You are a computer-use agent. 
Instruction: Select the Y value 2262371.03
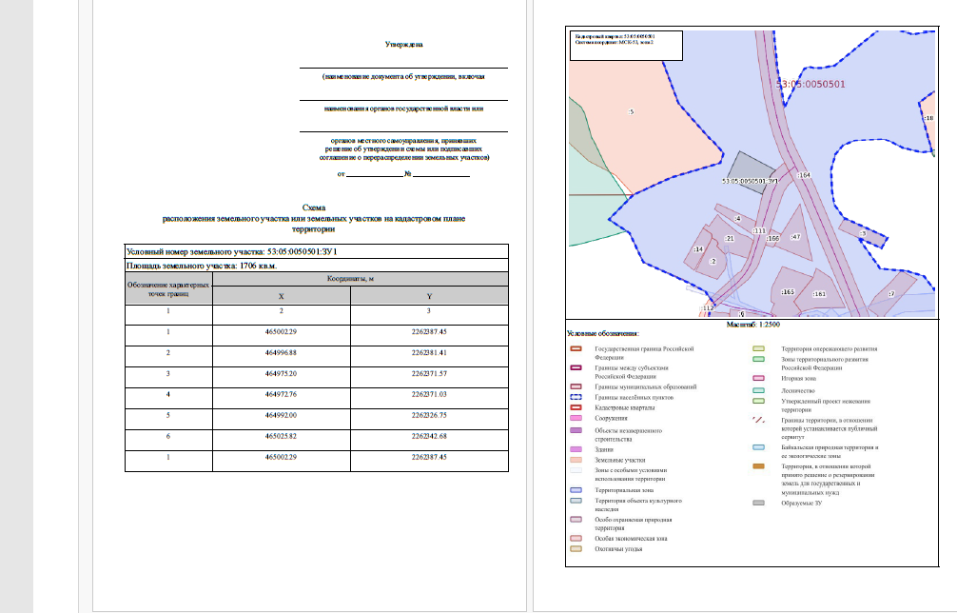[429, 394]
